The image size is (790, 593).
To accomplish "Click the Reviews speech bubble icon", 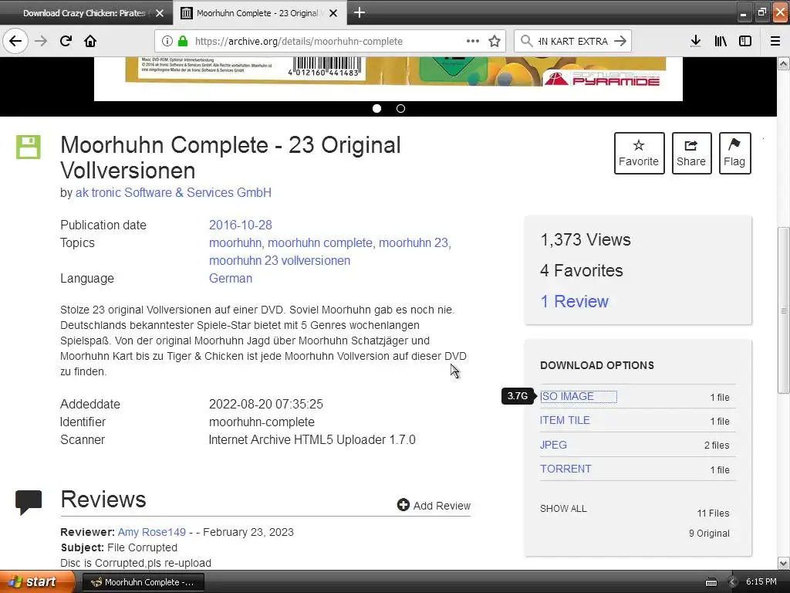I will [29, 502].
